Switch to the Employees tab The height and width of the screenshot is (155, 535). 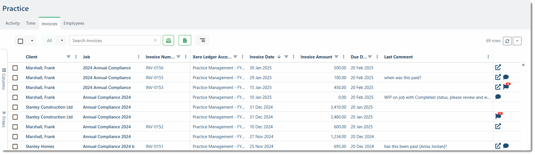point(74,23)
